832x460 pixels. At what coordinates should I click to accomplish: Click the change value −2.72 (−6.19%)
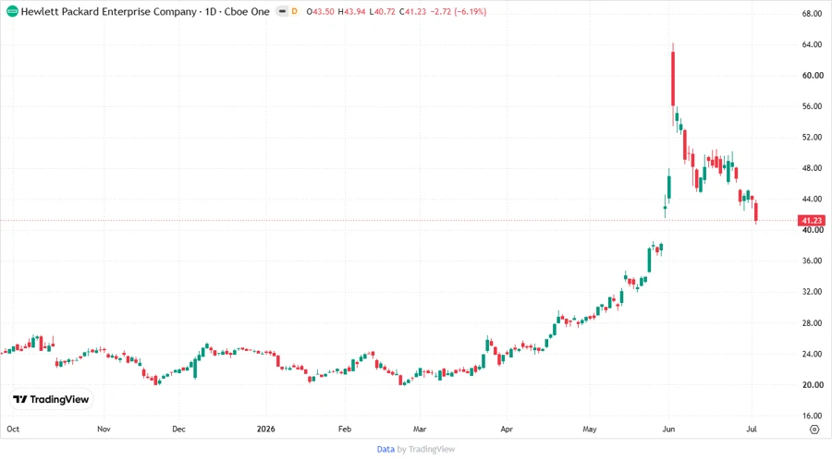point(458,11)
